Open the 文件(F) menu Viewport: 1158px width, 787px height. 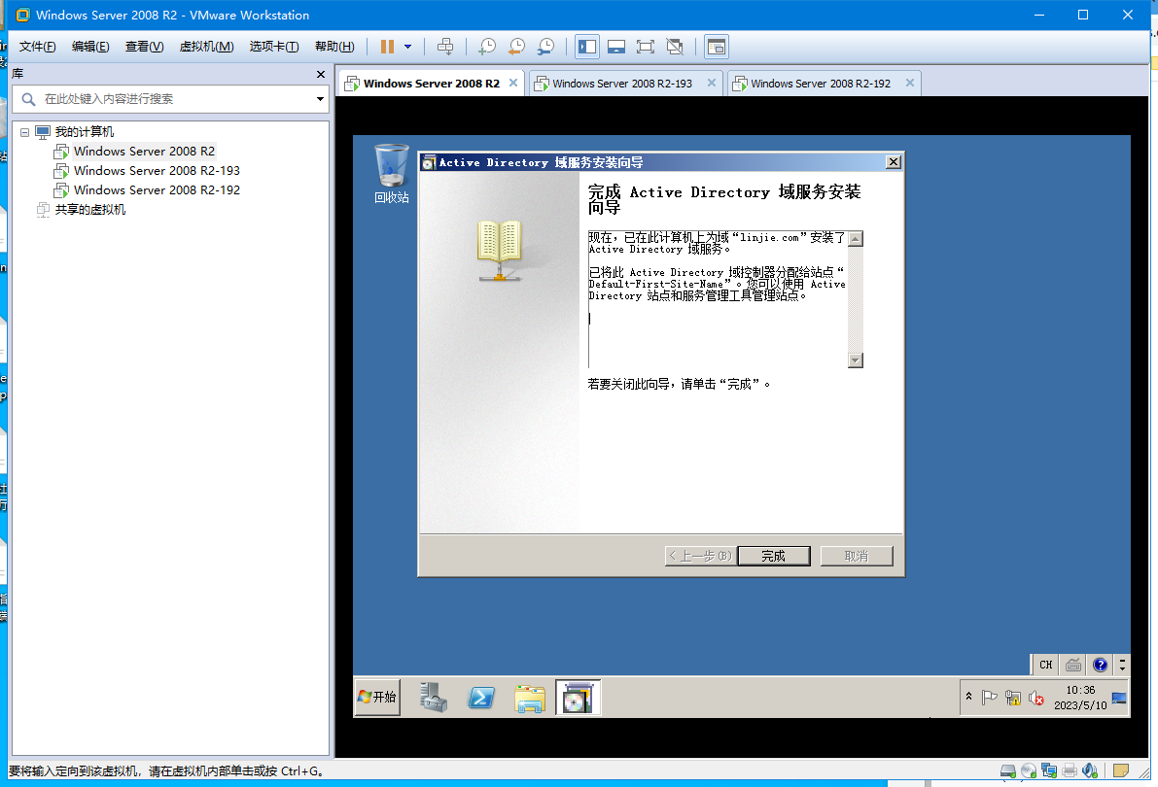pyautogui.click(x=37, y=47)
